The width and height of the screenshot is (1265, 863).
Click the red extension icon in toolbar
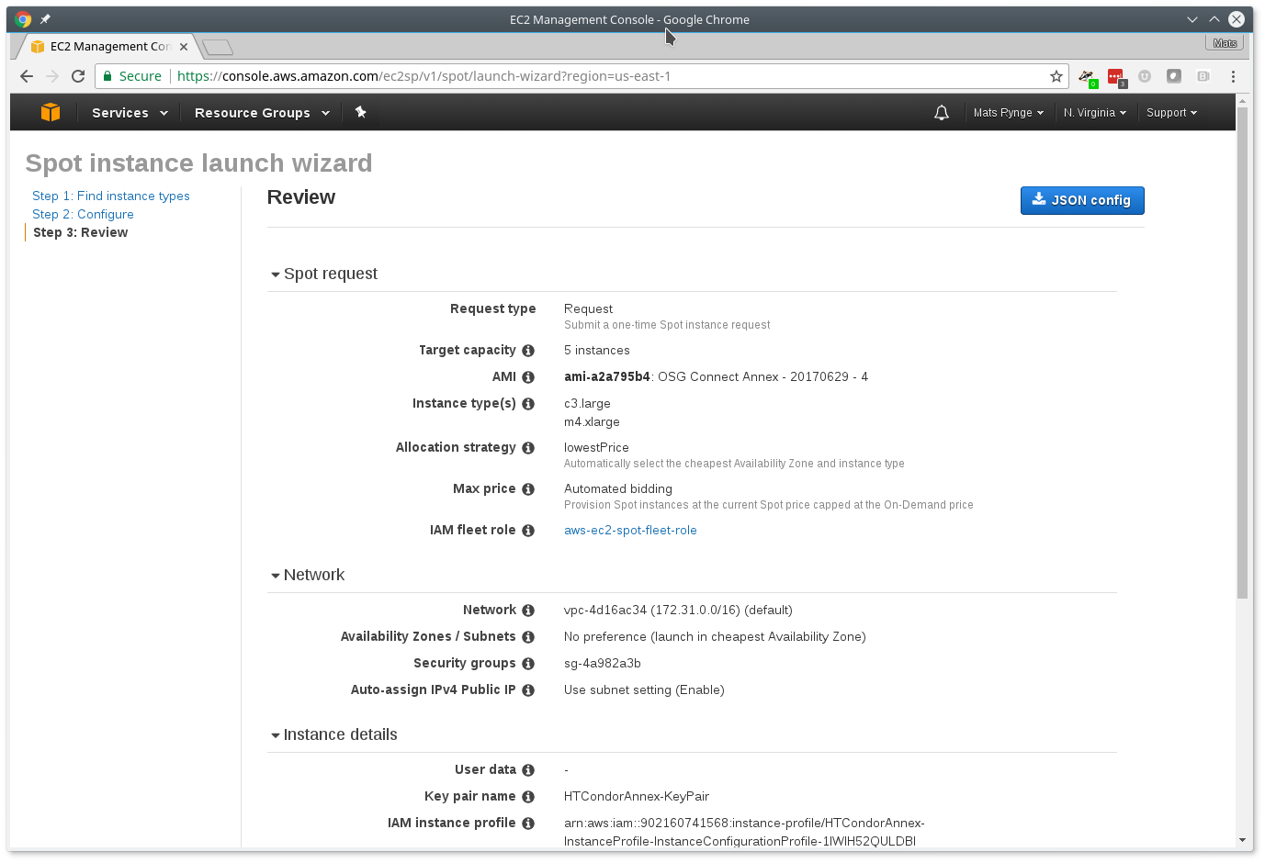pyautogui.click(x=1116, y=77)
